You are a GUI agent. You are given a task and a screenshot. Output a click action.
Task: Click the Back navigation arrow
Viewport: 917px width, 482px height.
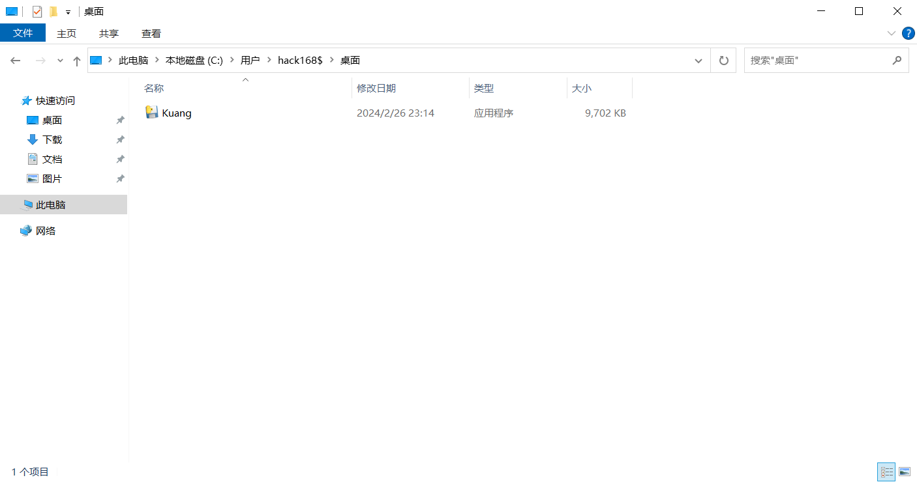tap(15, 60)
